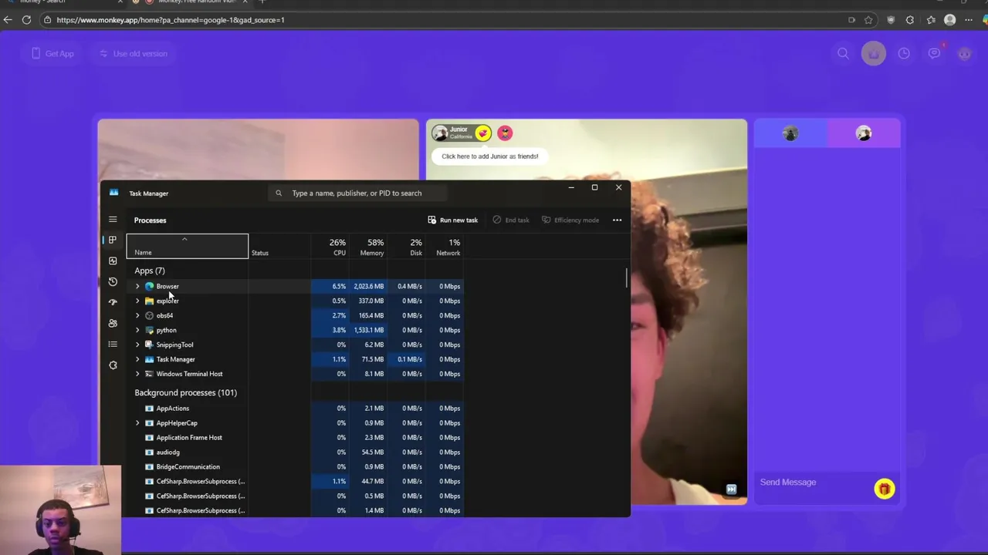Viewport: 988px width, 555px height.
Task: Click the SnippingTool process icon
Action: coord(150,345)
